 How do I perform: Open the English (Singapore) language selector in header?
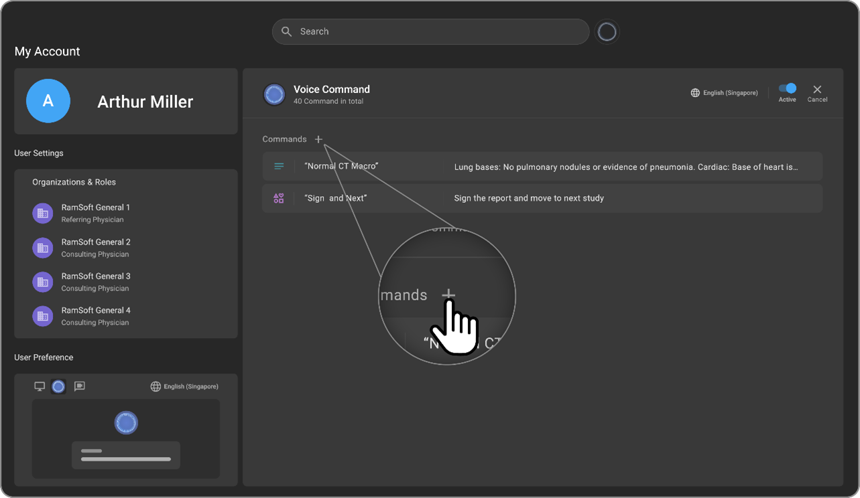coord(724,93)
